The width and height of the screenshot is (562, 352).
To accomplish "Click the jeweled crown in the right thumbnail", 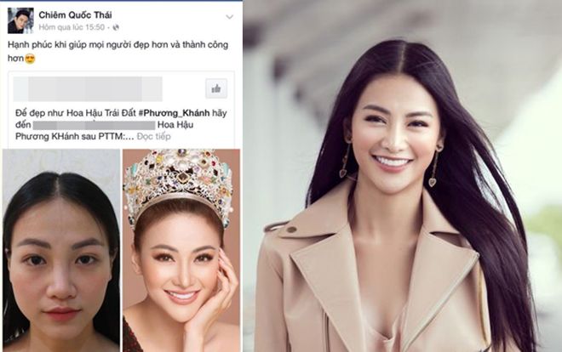I will click(178, 183).
